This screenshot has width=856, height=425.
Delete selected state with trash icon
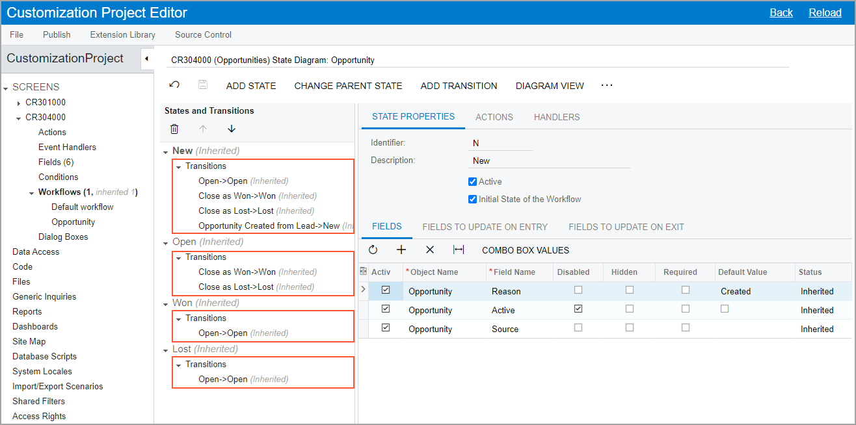point(174,129)
